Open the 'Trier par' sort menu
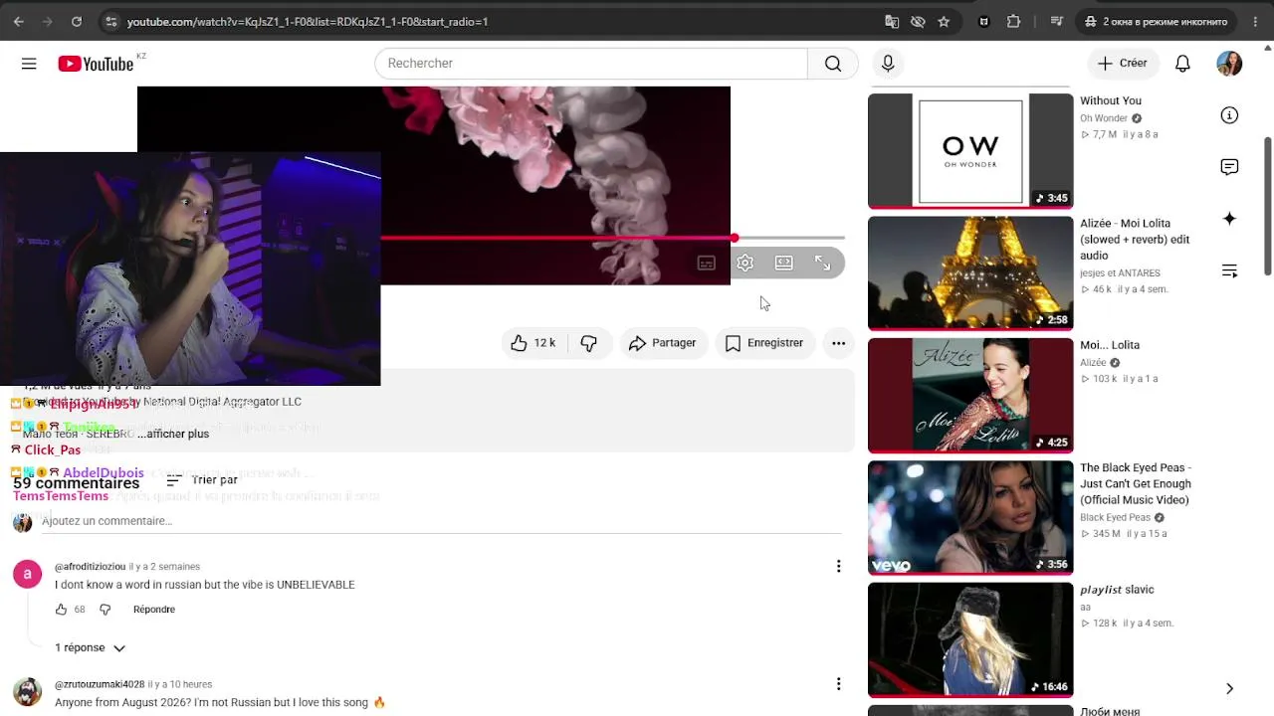Image resolution: width=1274 pixels, height=716 pixels. pos(202,480)
